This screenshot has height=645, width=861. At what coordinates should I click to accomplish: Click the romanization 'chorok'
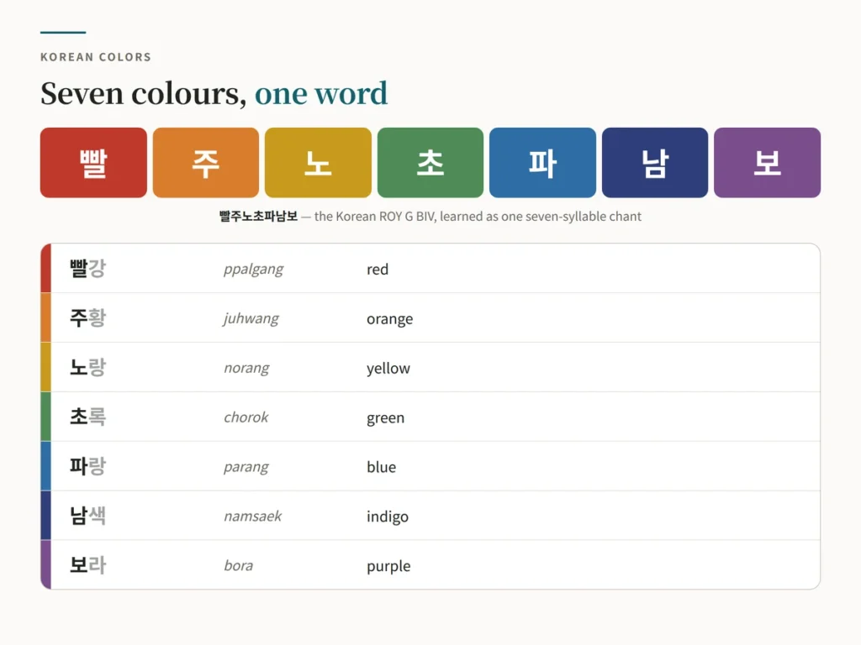(246, 417)
